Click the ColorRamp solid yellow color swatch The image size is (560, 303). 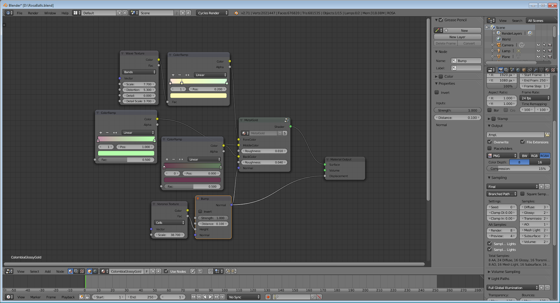coord(198,95)
